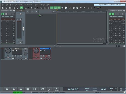Click EQ button on Aux 1 channel
The image size is (126, 94).
pos(41,58)
